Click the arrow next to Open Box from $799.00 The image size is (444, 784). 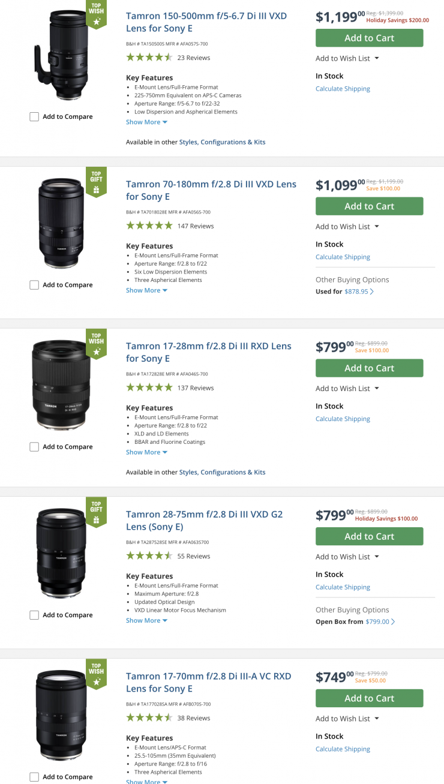[393, 622]
